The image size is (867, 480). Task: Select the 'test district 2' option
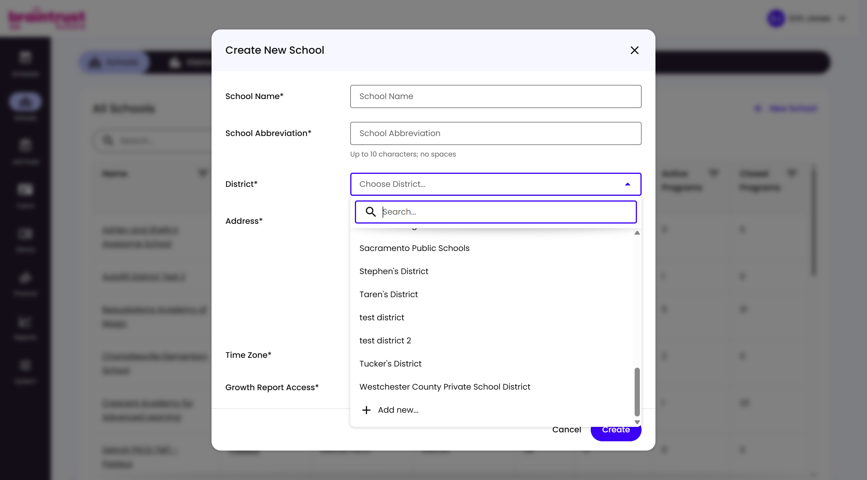[491, 341]
